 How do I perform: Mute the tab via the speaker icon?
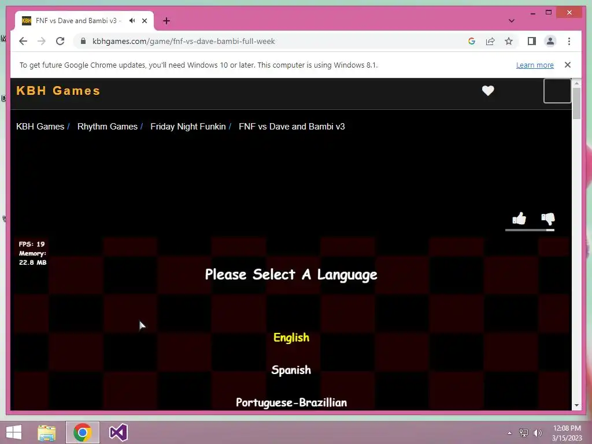(x=132, y=21)
